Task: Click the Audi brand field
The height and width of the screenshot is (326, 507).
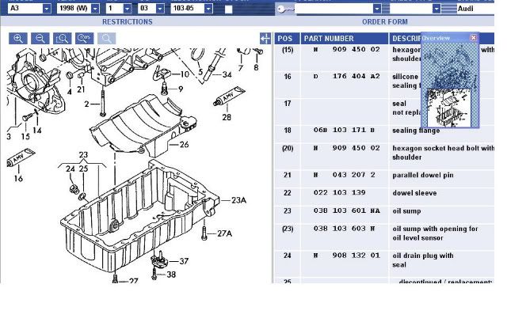Action: tap(475, 9)
